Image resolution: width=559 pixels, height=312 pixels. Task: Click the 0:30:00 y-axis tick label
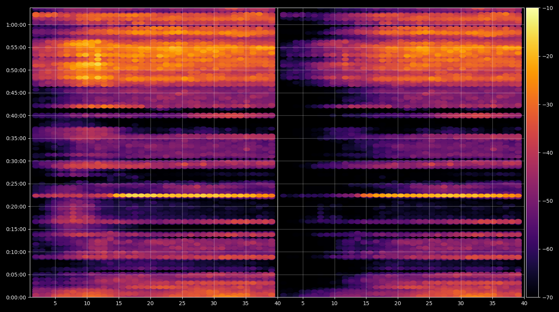(16, 161)
